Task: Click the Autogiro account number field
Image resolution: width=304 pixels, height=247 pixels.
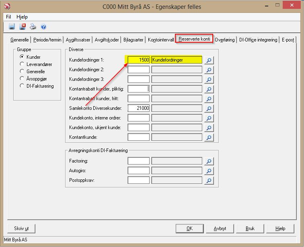Action: [x=139, y=171]
